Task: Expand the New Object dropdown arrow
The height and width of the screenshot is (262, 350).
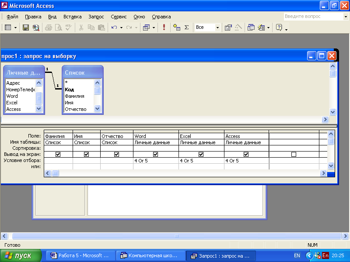Action: point(269,28)
